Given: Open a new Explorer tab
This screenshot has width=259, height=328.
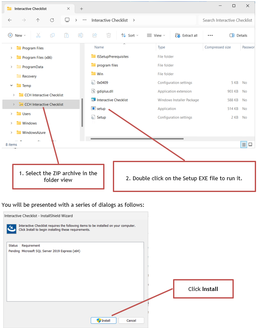Looking at the screenshot, I should 81,8.
